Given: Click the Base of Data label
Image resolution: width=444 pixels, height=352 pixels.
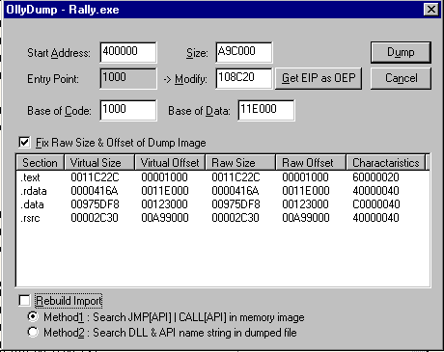Looking at the screenshot, I should pyautogui.click(x=199, y=111).
